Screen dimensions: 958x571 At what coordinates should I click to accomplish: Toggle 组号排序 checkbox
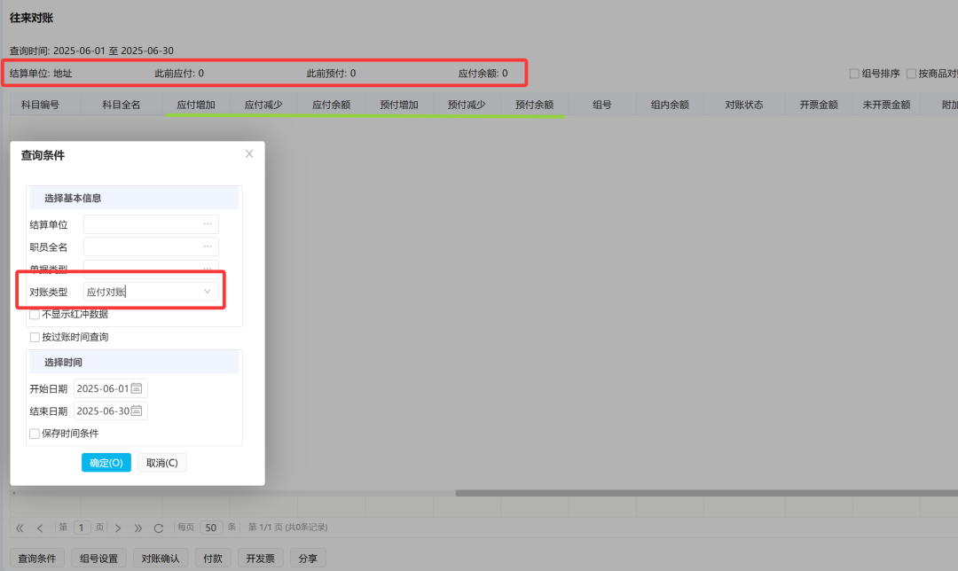pyautogui.click(x=854, y=74)
